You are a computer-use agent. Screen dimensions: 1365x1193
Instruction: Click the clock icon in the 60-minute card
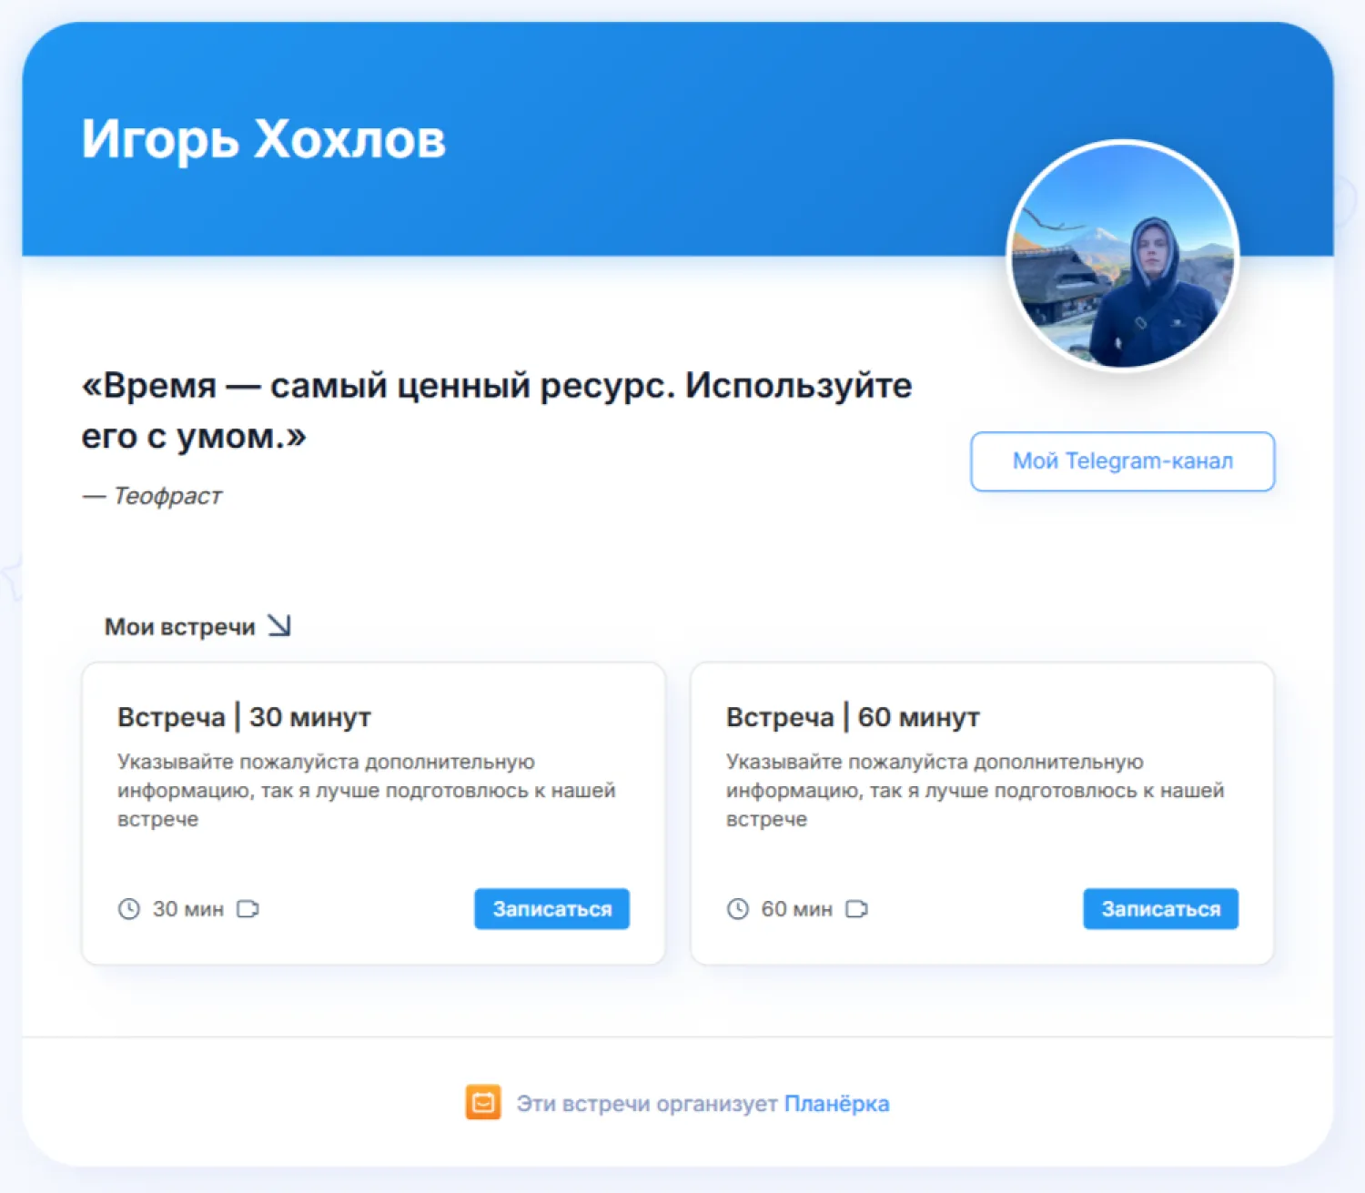(x=738, y=909)
